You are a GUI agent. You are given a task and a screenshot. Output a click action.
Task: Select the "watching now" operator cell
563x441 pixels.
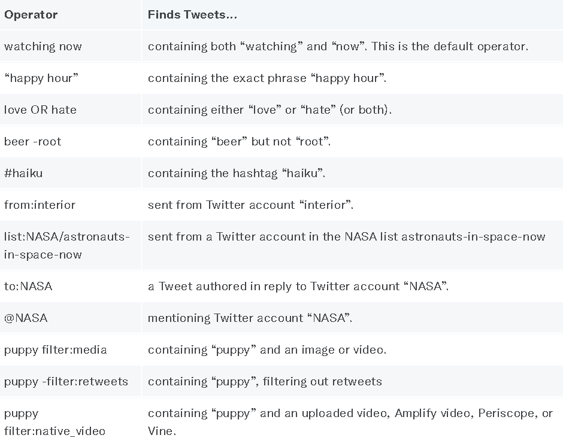coord(43,47)
